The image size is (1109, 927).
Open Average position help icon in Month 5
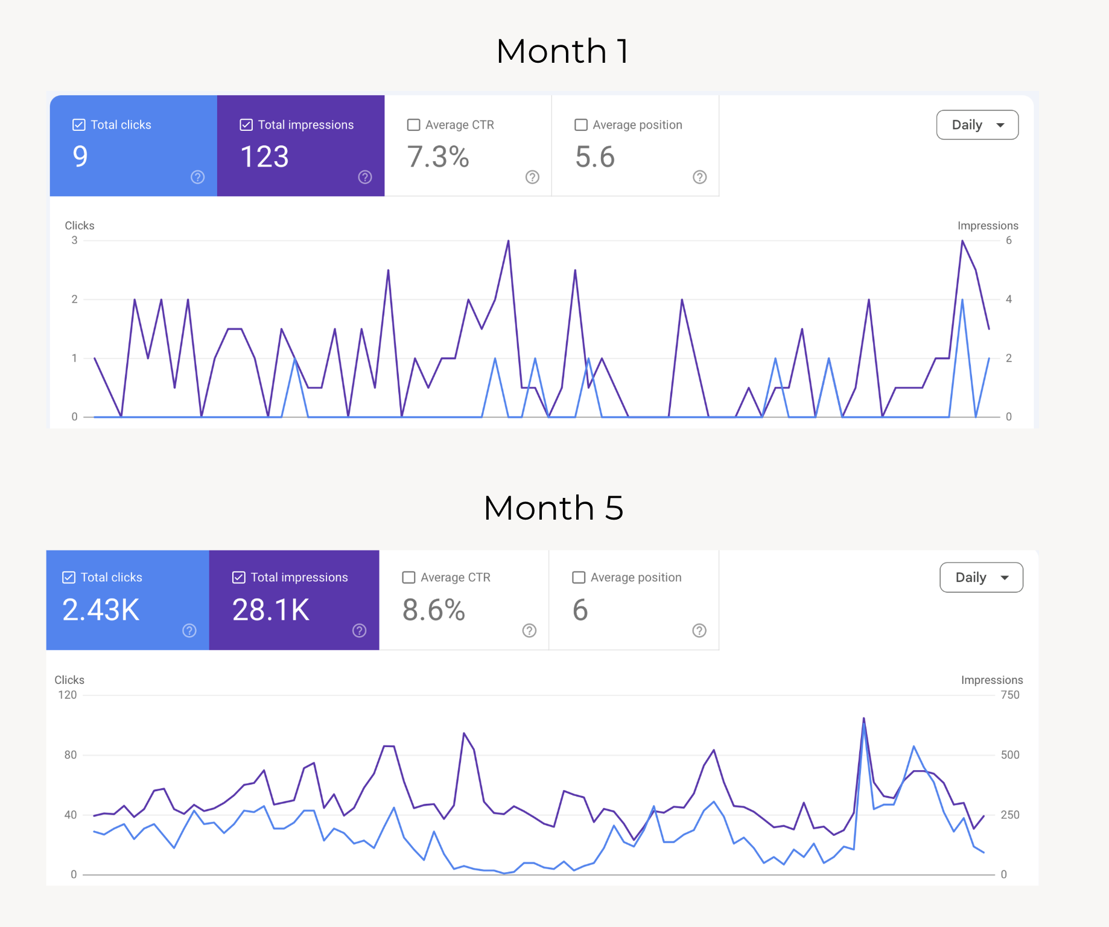pos(699,631)
